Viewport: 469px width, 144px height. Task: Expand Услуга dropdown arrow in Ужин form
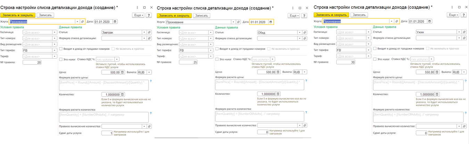pos(392,22)
